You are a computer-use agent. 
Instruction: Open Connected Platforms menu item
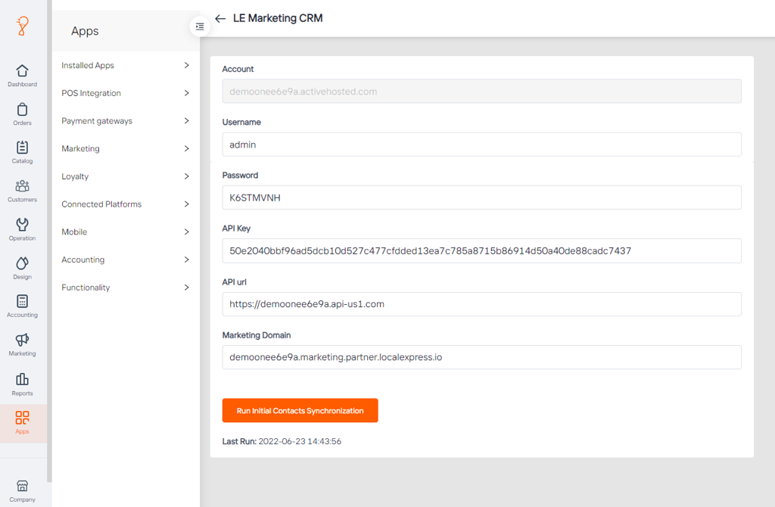coord(126,204)
